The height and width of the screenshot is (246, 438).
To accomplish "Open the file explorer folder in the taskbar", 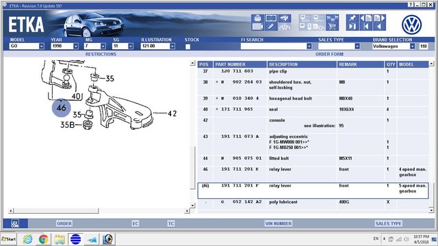I will (x=60, y=239).
